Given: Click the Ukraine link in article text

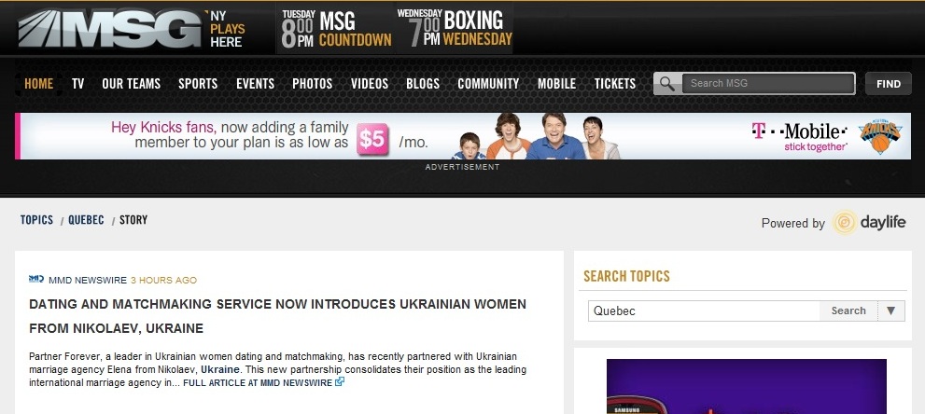Looking at the screenshot, I should pos(220,370).
